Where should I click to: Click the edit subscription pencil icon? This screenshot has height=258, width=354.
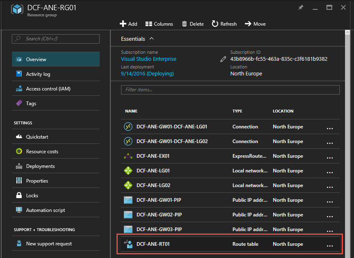coord(223,59)
